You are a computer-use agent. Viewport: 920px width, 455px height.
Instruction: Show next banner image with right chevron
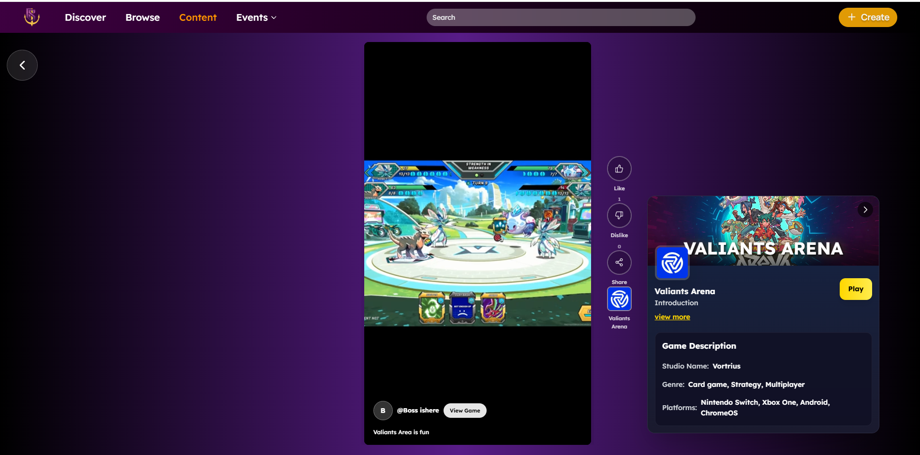coord(865,210)
